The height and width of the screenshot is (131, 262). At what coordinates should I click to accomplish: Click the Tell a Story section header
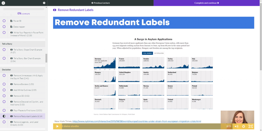pyautogui.click(x=23, y=44)
